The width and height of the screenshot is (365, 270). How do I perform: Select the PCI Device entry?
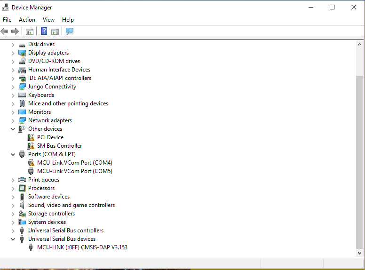(x=50, y=137)
